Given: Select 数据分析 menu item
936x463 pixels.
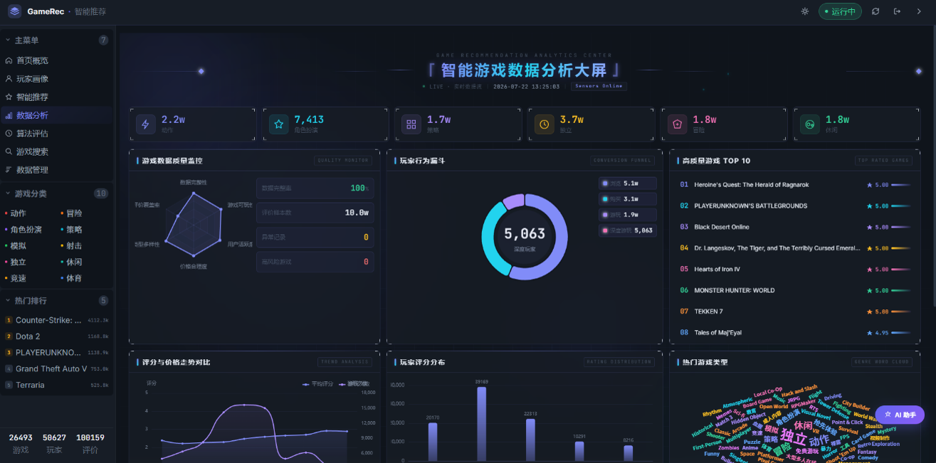Looking at the screenshot, I should pyautogui.click(x=57, y=115).
